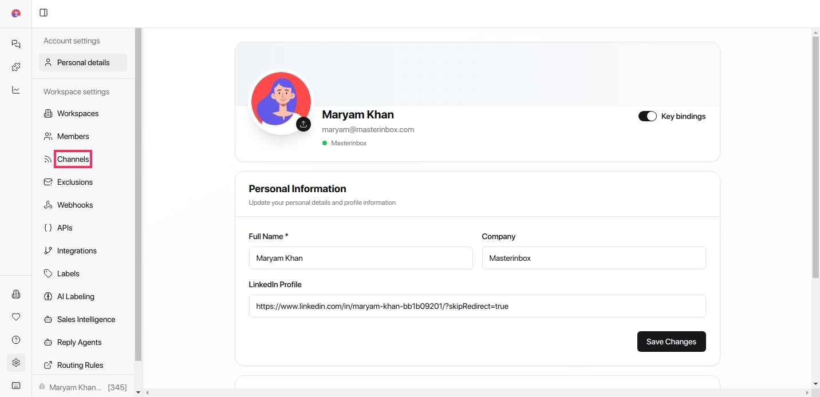Toggle the Key bindings switch
820x397 pixels.
click(x=647, y=116)
